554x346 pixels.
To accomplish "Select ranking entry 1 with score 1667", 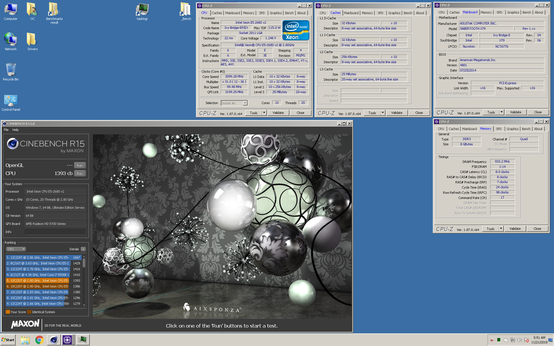I will coord(44,257).
